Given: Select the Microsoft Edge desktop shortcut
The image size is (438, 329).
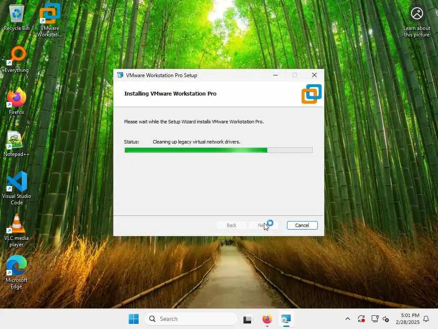Looking at the screenshot, I should (17, 272).
